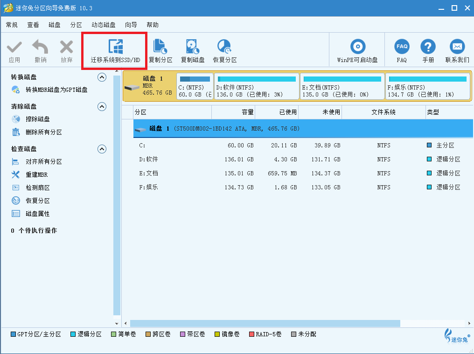Click the 主分区 type swatch for C:
474x354 pixels.
point(429,145)
